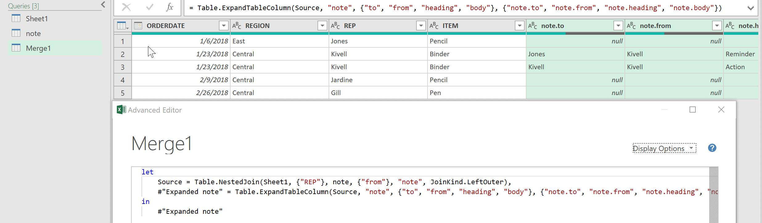Open the REGION column filter dropdown
The image size is (762, 223).
pyautogui.click(x=322, y=26)
